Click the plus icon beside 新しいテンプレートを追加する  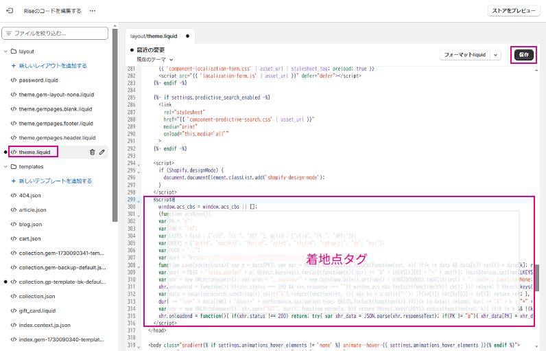coord(14,181)
